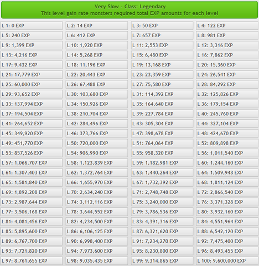Select the L 53: 857,526 EXP cell
259x266 pixels.
(x=32, y=153)
